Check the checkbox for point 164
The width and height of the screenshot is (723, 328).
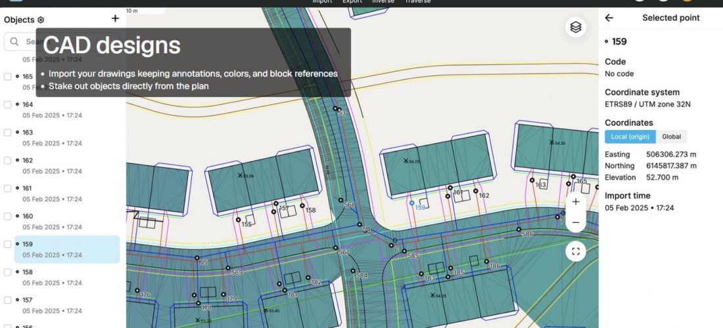tap(8, 104)
